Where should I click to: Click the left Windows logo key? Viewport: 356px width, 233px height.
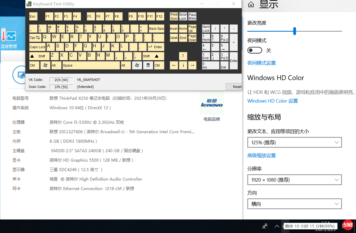point(45,65)
